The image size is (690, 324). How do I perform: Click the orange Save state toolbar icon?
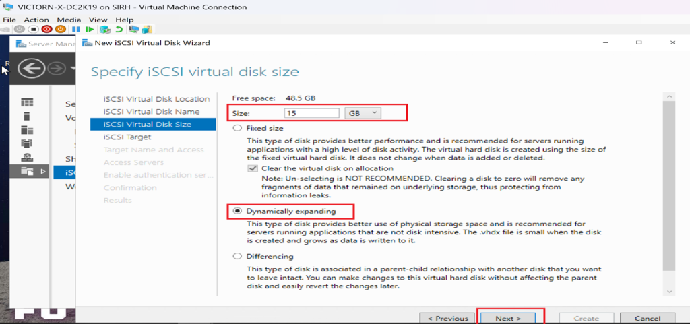pyautogui.click(x=60, y=30)
